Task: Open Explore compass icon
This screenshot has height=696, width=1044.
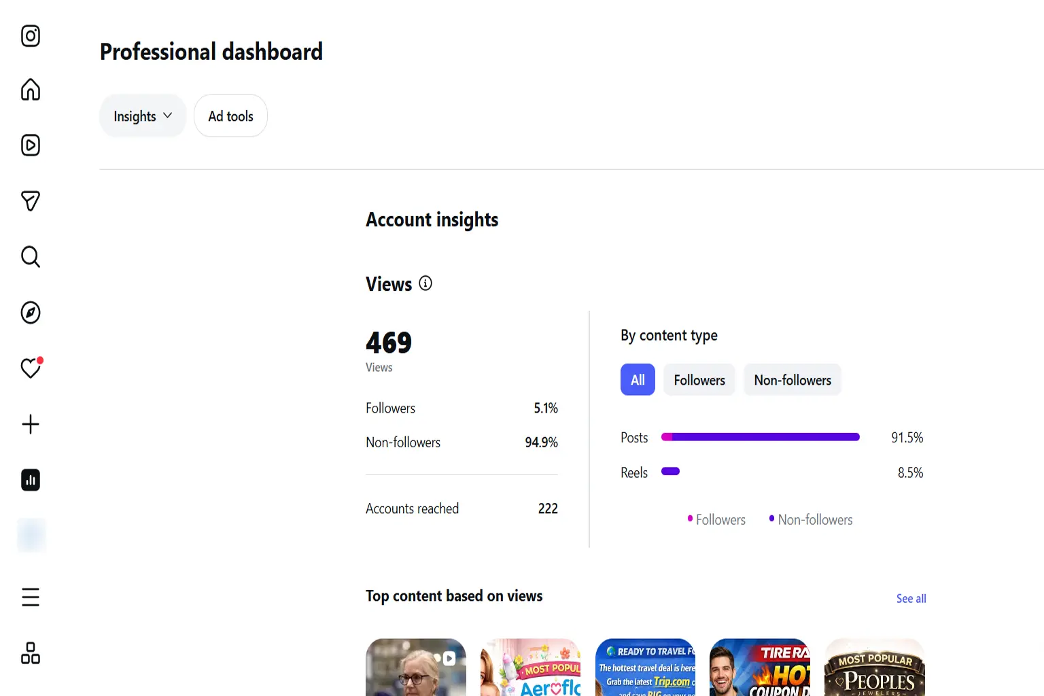Action: coord(31,313)
